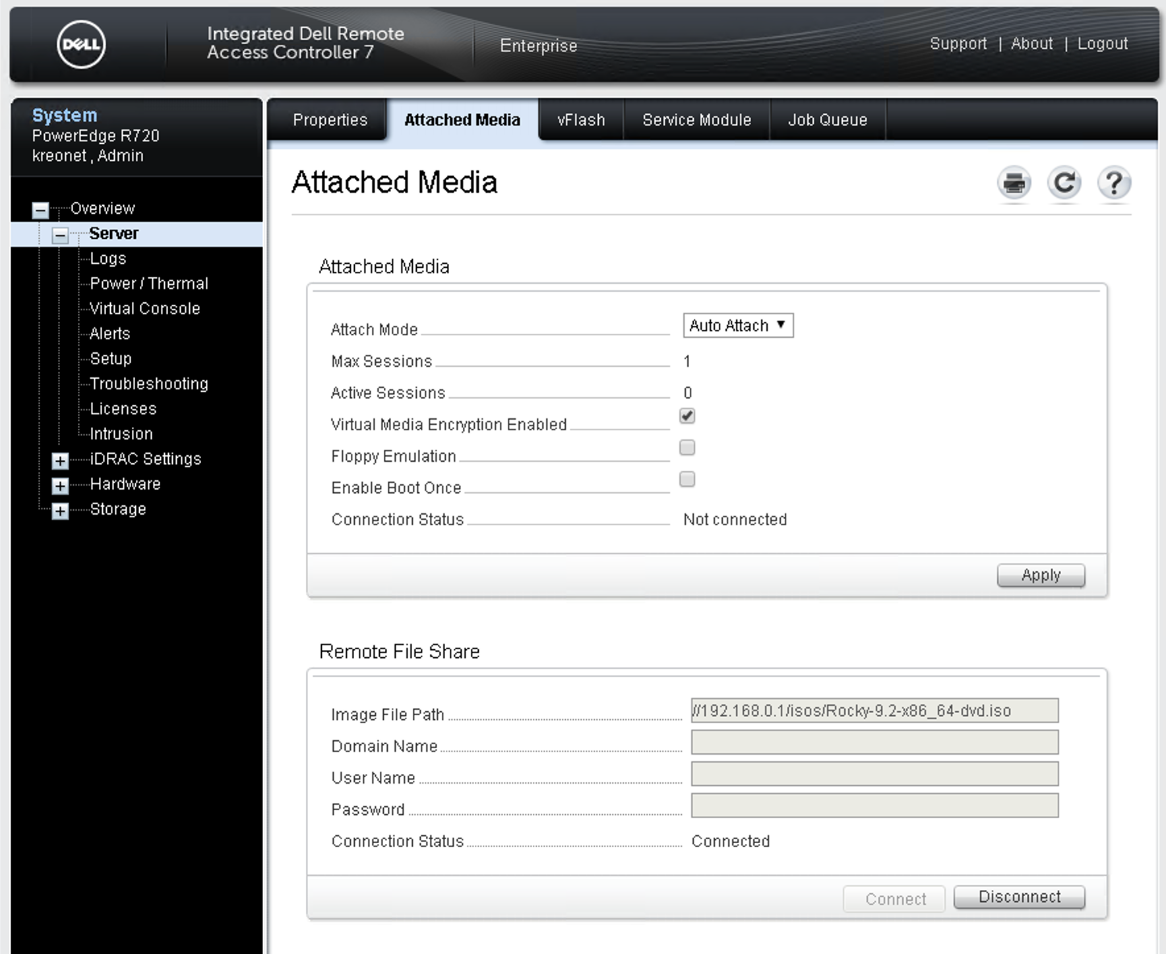Check the Enable Boot Once box
This screenshot has width=1166, height=954.
click(x=687, y=479)
